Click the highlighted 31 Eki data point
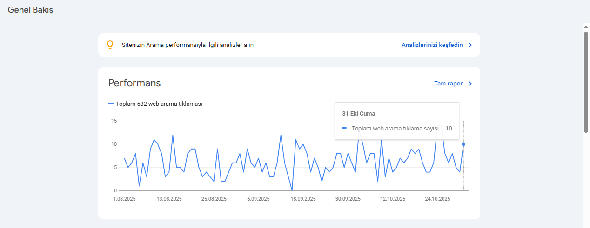The height and width of the screenshot is (228, 590). coord(463,144)
